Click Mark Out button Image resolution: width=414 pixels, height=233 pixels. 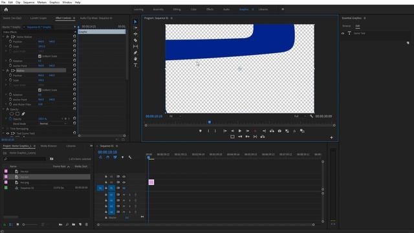pos(215,131)
